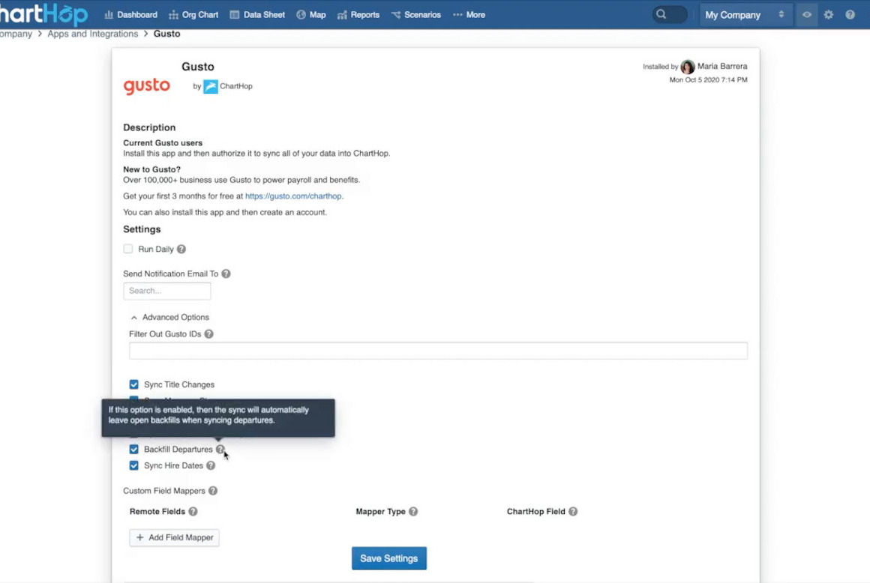870x583 pixels.
Task: Open settings gear icon
Action: [829, 15]
